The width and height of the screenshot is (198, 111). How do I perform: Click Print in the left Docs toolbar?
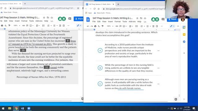[2, 26]
